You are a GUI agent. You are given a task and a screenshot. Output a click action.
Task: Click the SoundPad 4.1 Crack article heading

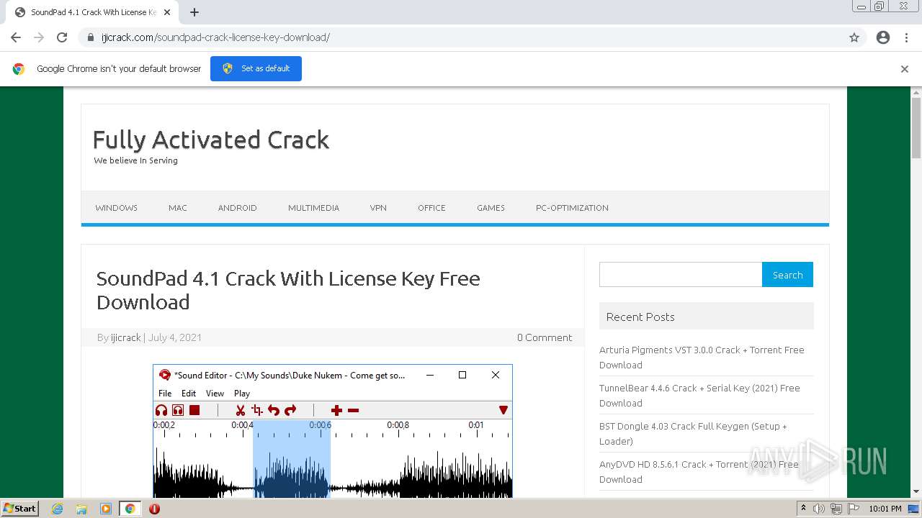tap(288, 290)
